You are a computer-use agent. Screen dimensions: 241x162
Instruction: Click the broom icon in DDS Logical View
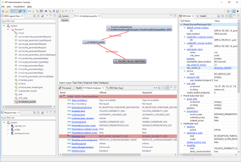click(43, 16)
